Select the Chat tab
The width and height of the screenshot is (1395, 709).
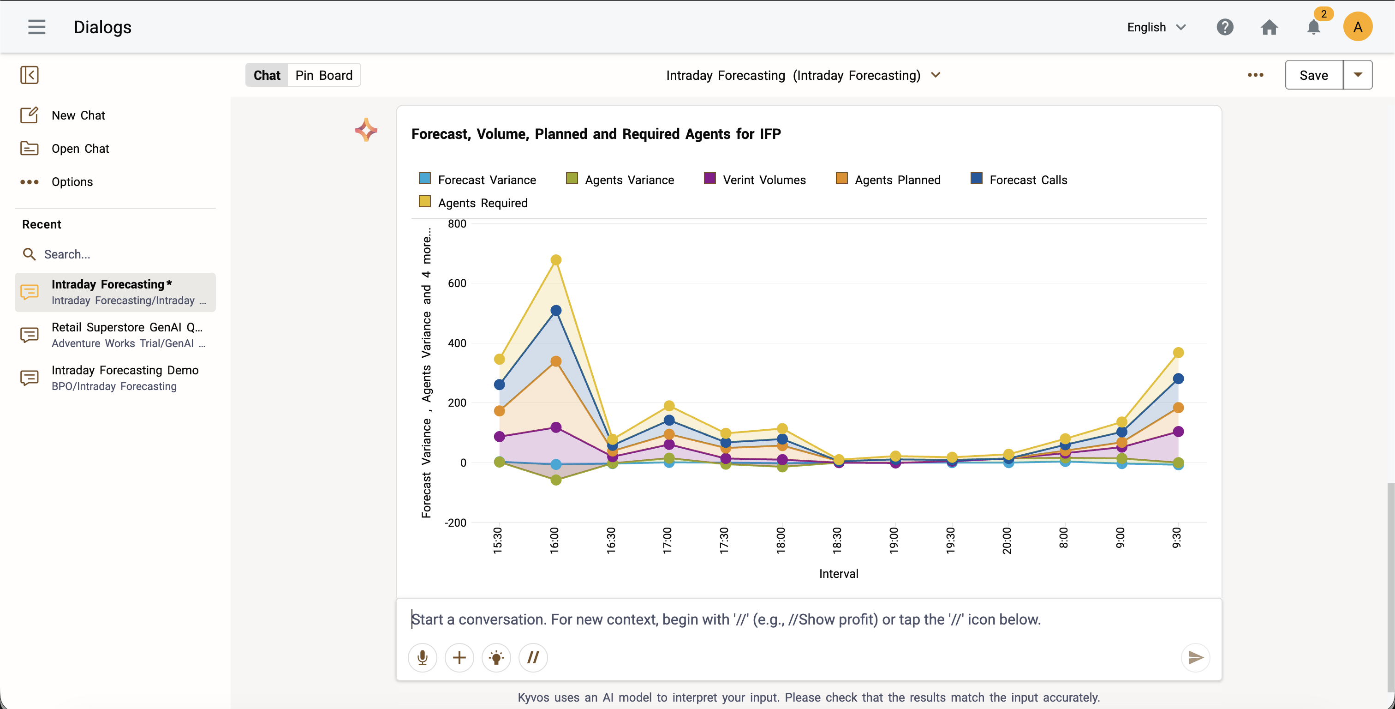tap(267, 75)
